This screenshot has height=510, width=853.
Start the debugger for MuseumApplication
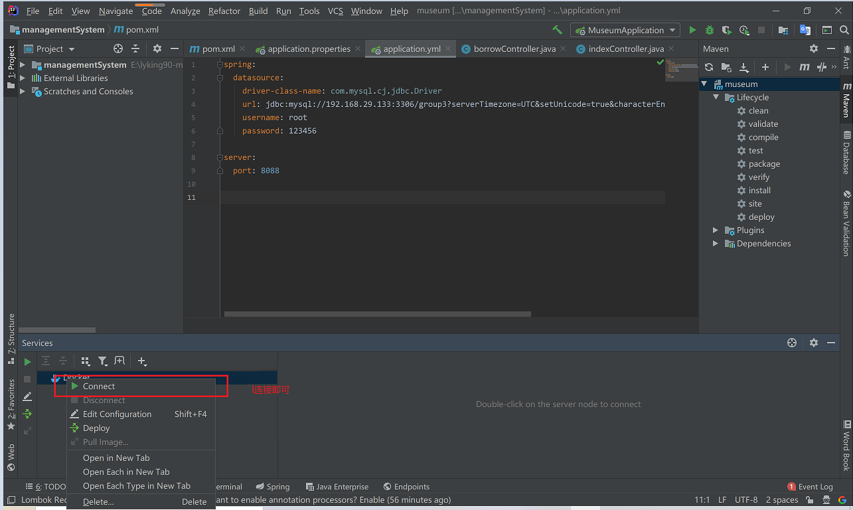[709, 30]
